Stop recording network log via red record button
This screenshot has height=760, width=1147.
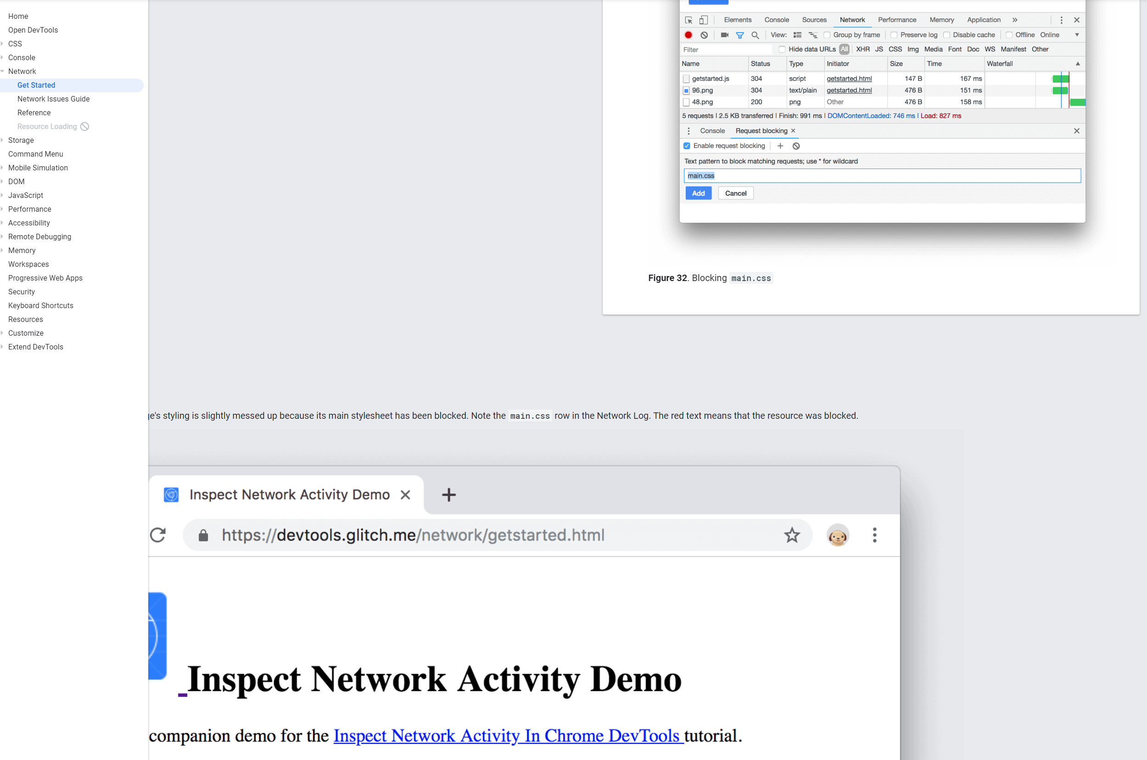[x=688, y=35]
